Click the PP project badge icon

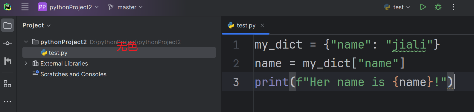point(42,7)
